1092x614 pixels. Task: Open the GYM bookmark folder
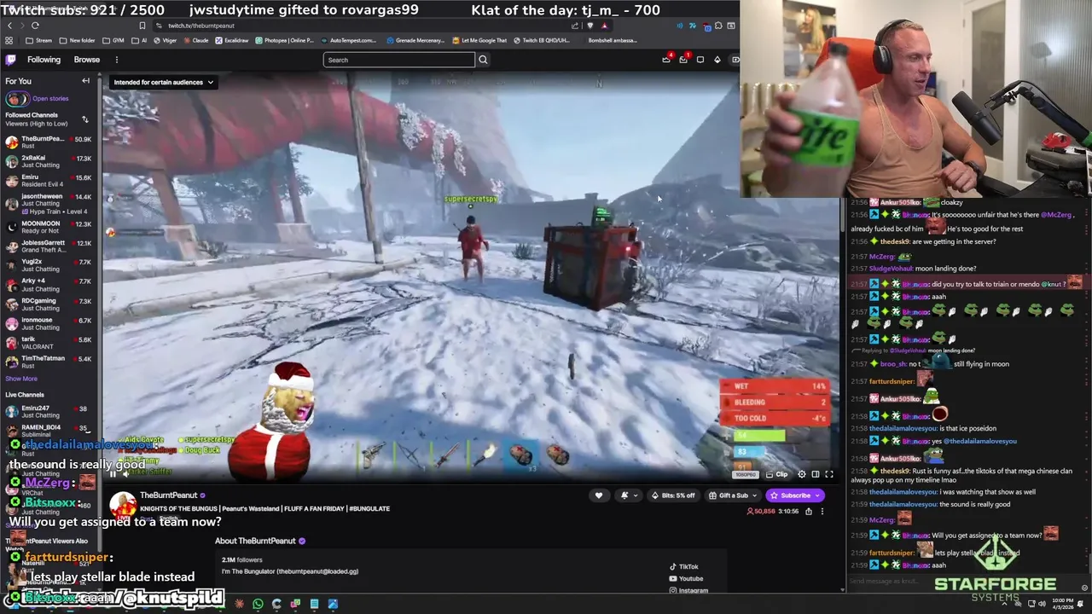coord(113,40)
